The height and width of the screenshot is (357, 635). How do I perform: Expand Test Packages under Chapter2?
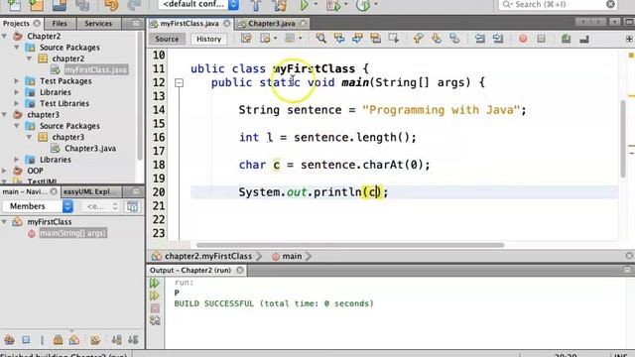pos(17,81)
